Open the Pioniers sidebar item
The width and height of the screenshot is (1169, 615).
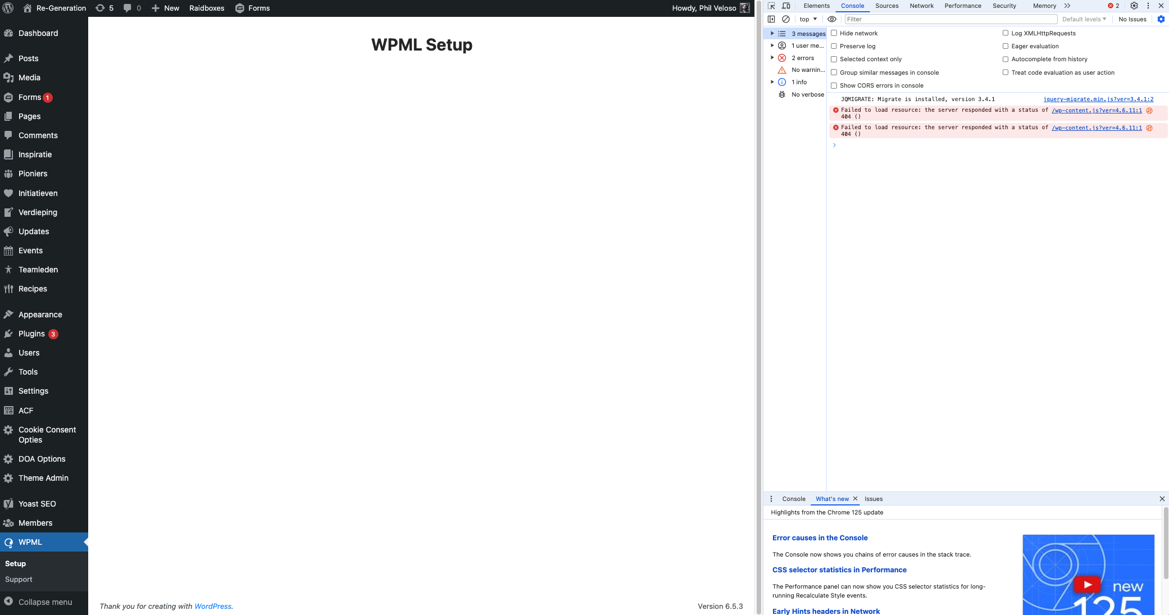[x=44, y=174]
